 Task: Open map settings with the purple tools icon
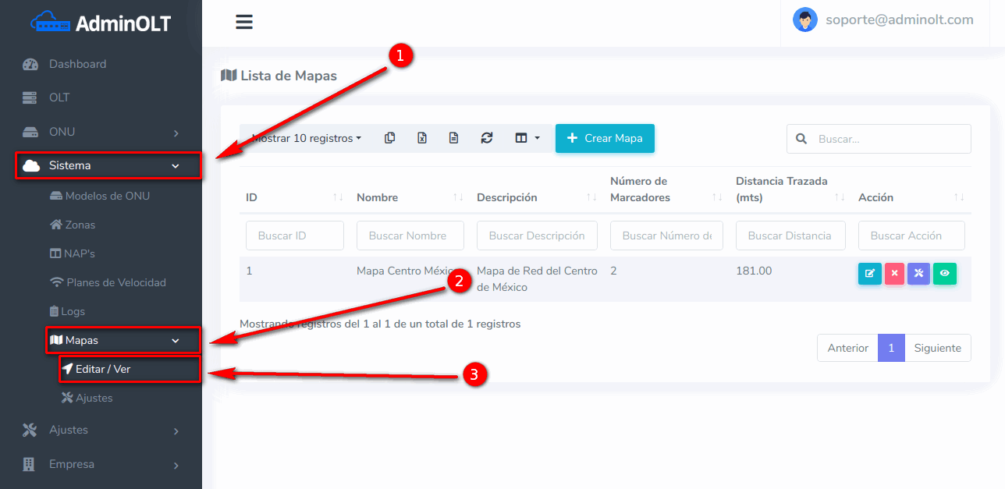coord(918,274)
